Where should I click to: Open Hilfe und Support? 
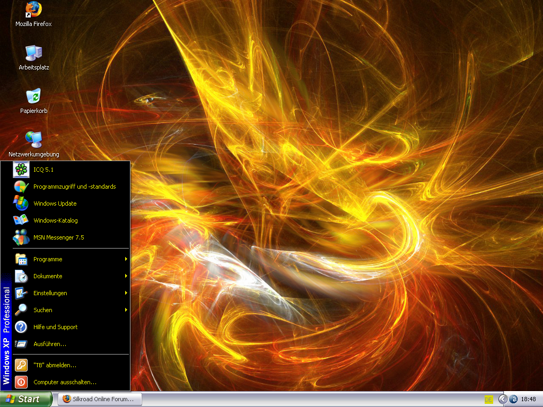[55, 327]
